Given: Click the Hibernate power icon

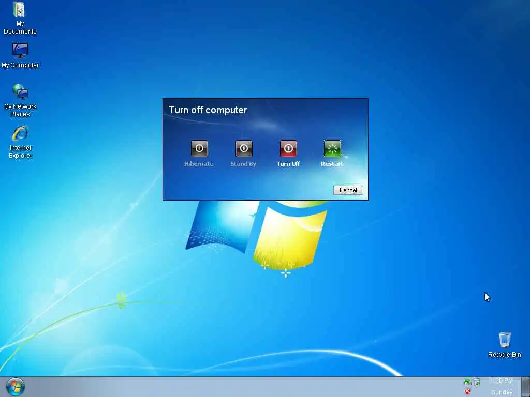Looking at the screenshot, I should click(199, 148).
